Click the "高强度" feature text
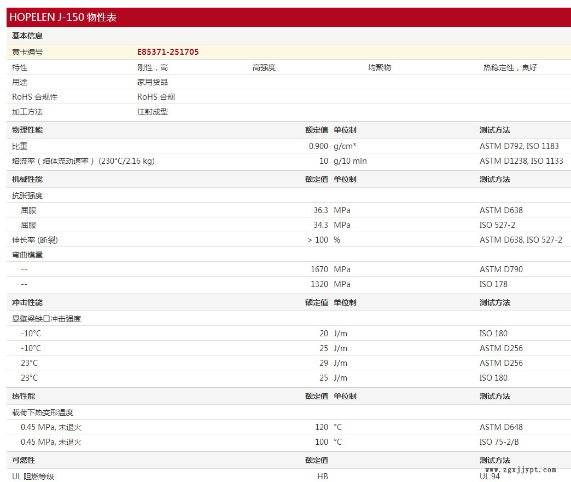 [264, 67]
